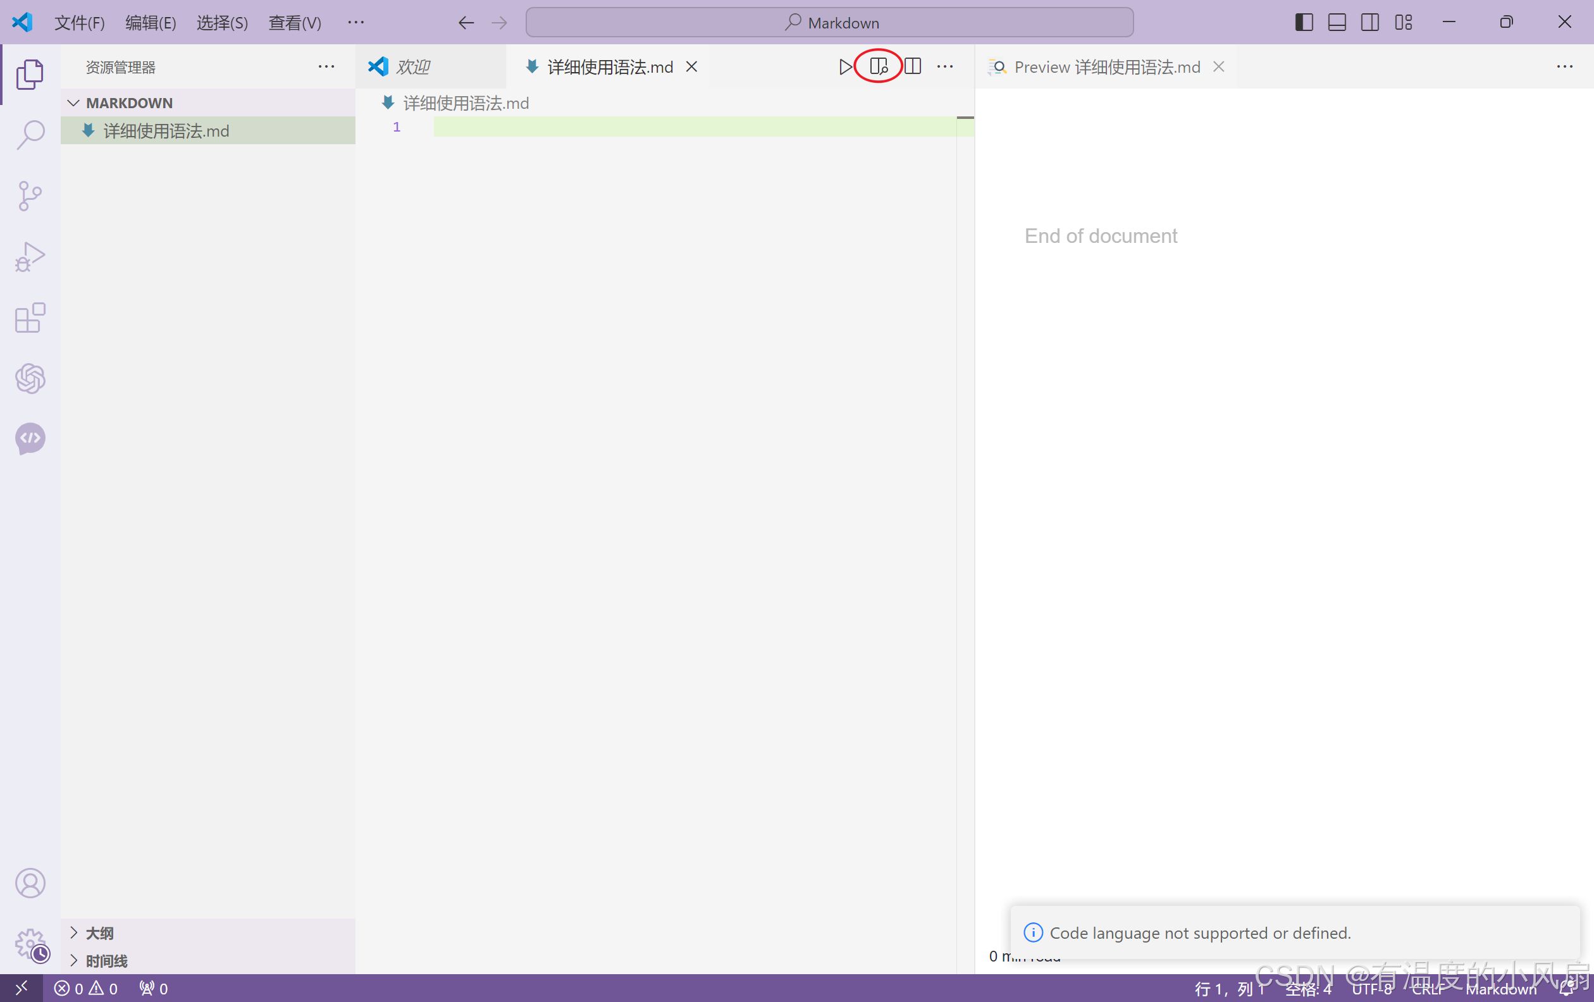Open the ChatGPT sidebar icon
1594x1002 pixels.
[30, 378]
